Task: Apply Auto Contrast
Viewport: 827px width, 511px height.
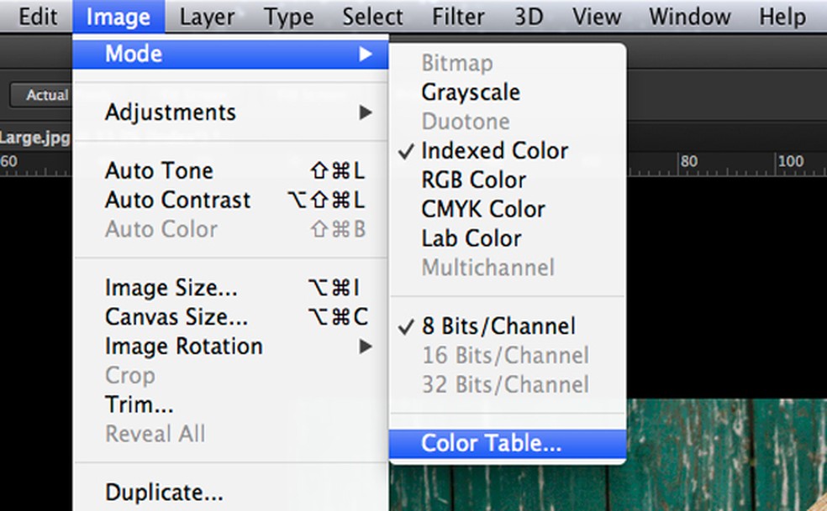Action: click(x=177, y=201)
